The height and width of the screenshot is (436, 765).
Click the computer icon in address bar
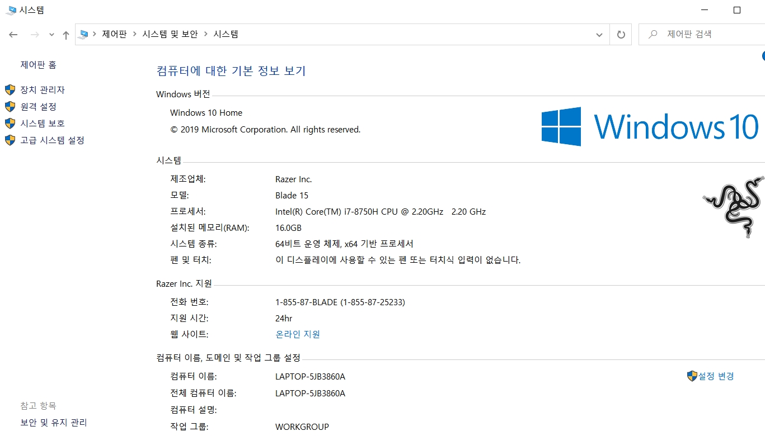(x=84, y=34)
